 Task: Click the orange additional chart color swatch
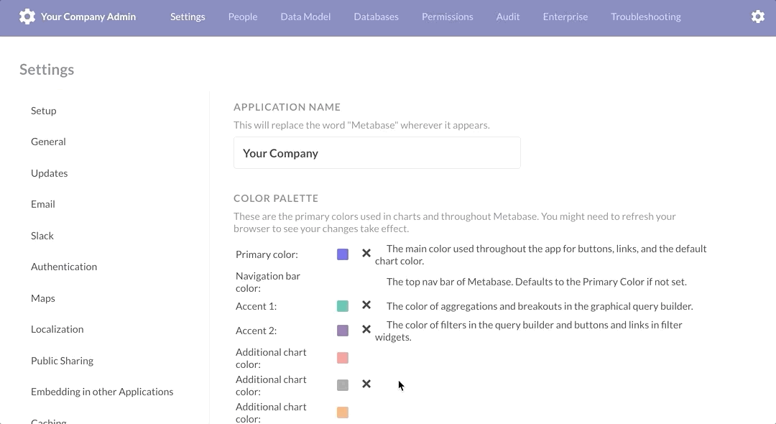343,412
